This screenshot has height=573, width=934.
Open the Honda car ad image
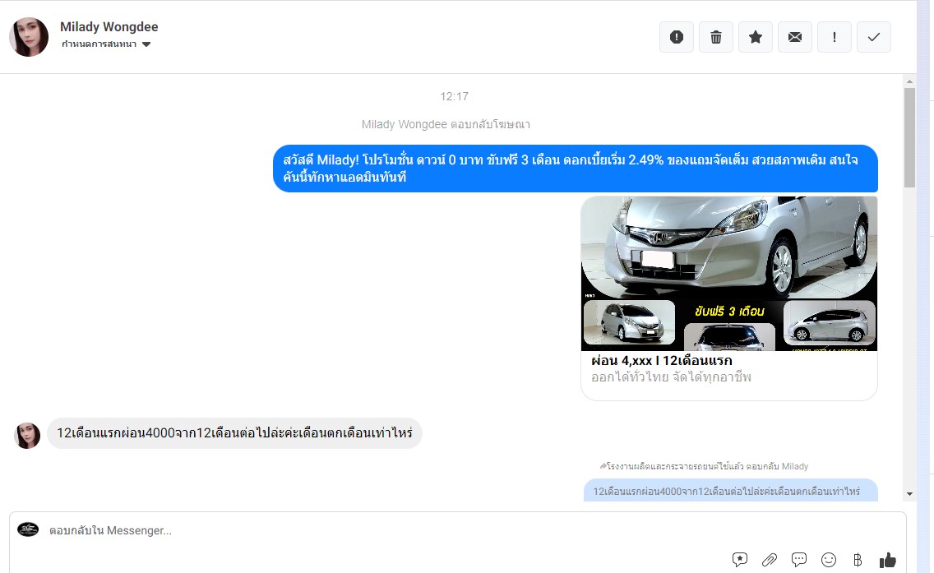(x=729, y=274)
